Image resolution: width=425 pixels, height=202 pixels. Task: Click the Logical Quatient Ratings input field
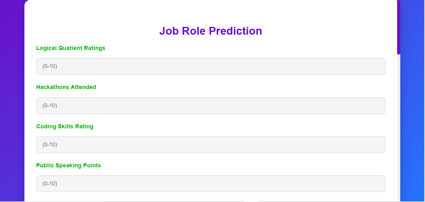(x=210, y=67)
